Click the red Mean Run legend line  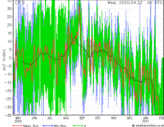[x=18, y=125]
